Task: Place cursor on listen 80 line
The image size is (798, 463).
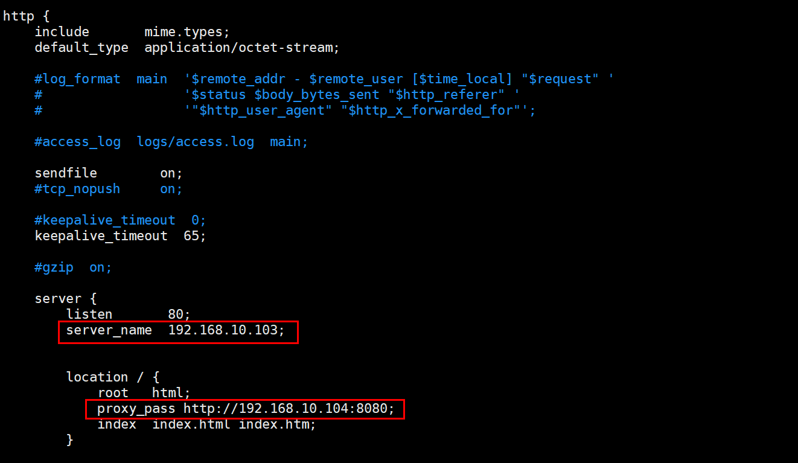Action: click(128, 315)
